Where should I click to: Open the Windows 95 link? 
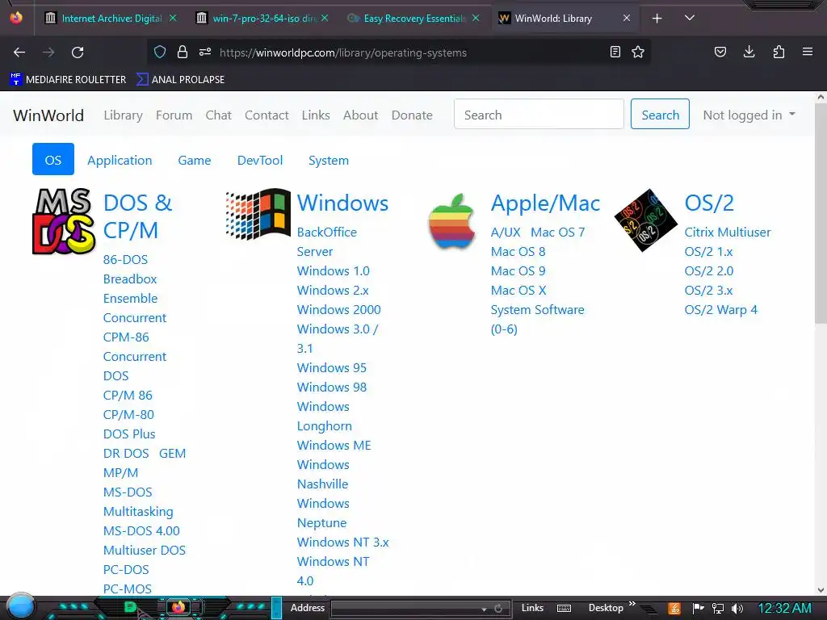point(332,367)
